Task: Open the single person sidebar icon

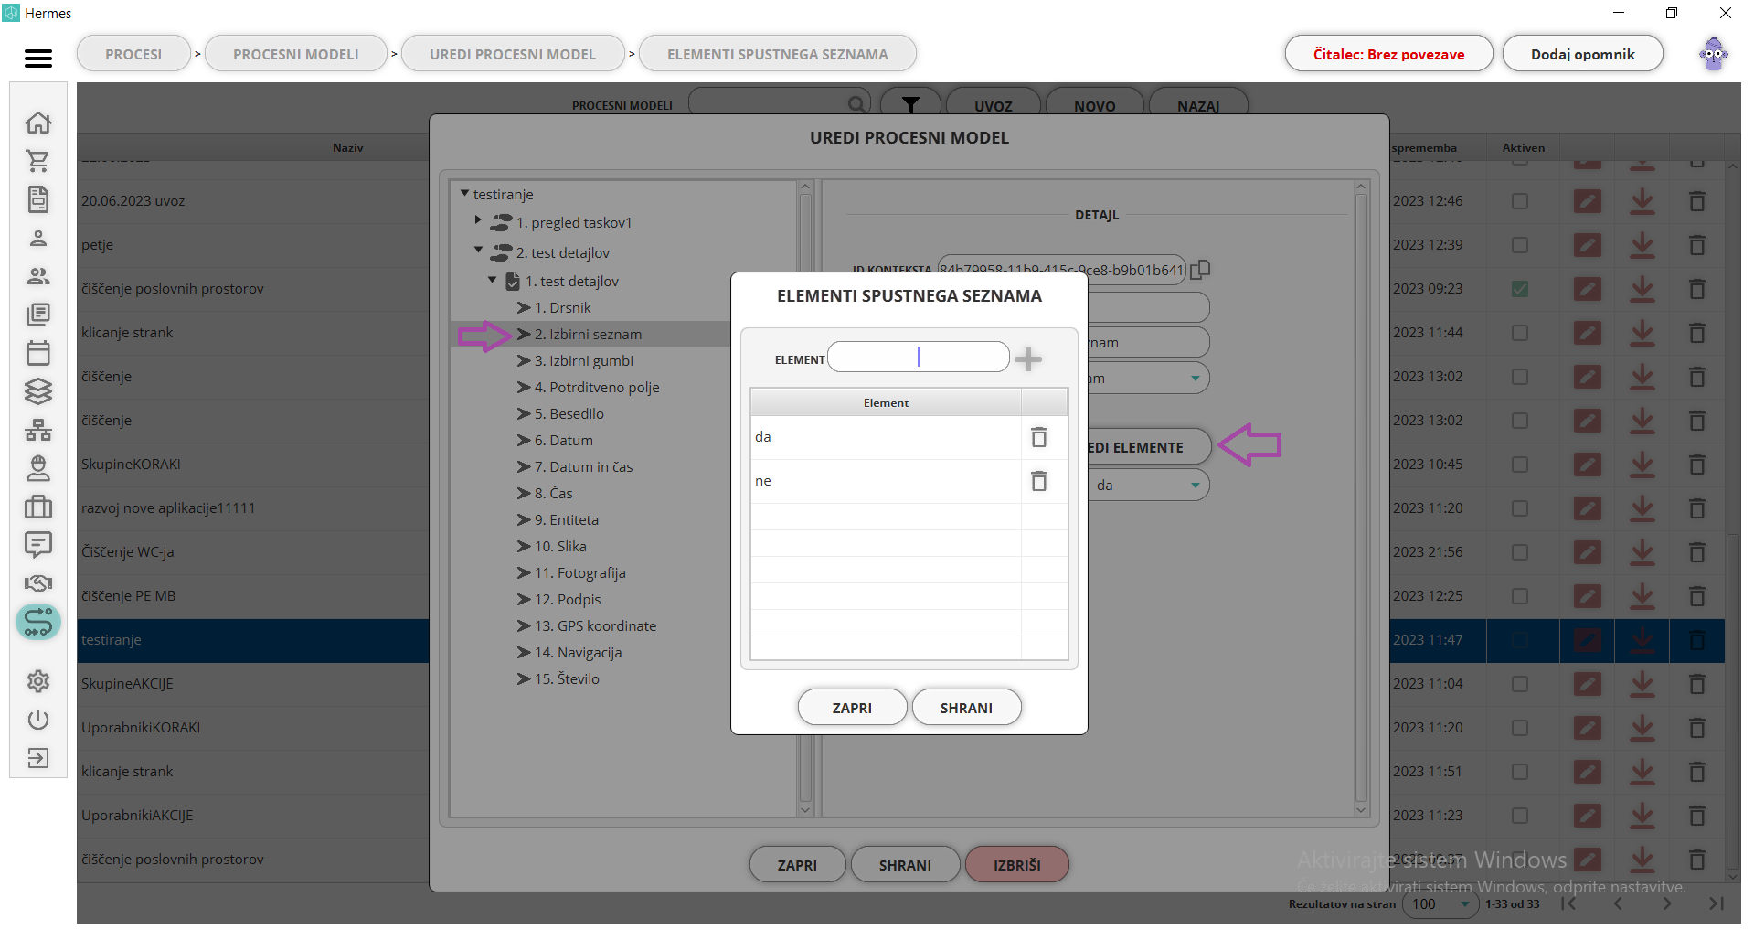Action: click(x=38, y=238)
